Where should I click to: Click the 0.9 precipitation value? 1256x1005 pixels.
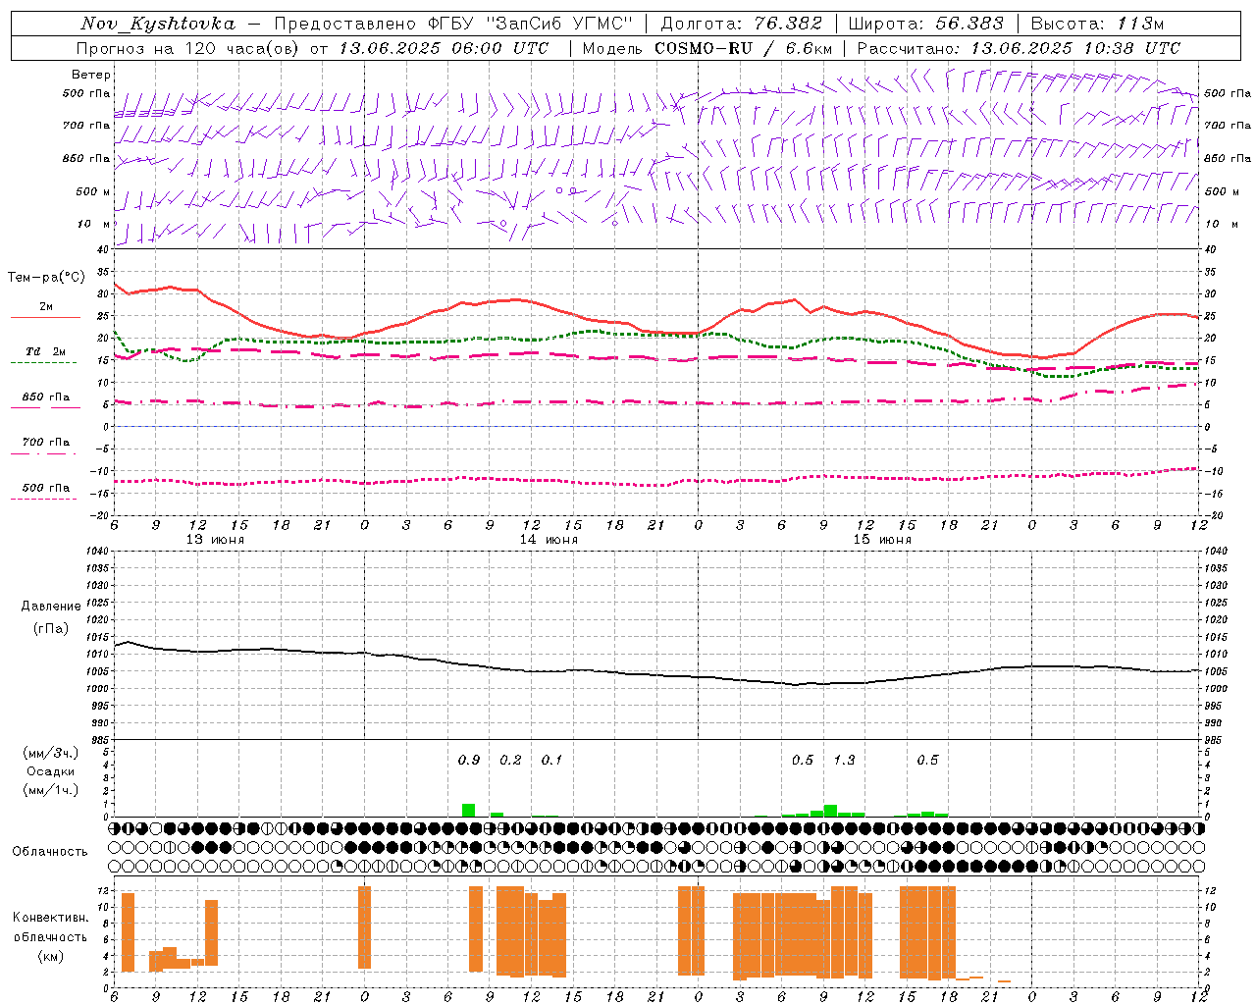click(469, 761)
